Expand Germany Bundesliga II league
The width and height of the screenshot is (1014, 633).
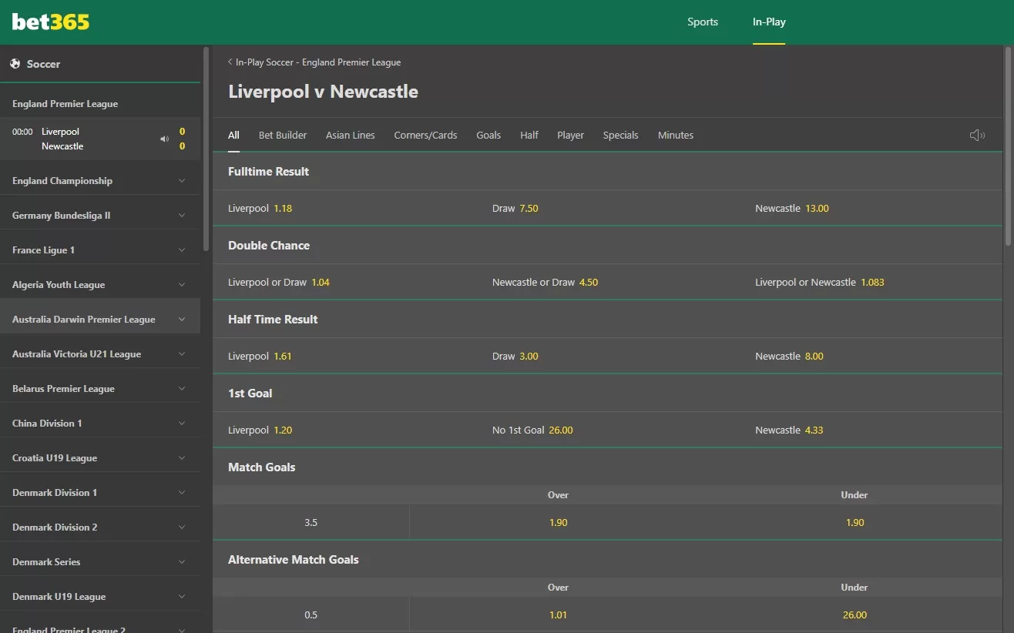100,216
